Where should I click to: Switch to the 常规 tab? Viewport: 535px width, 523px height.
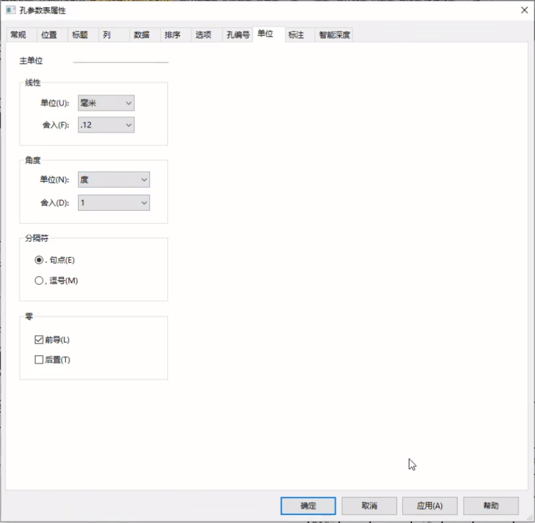21,35
